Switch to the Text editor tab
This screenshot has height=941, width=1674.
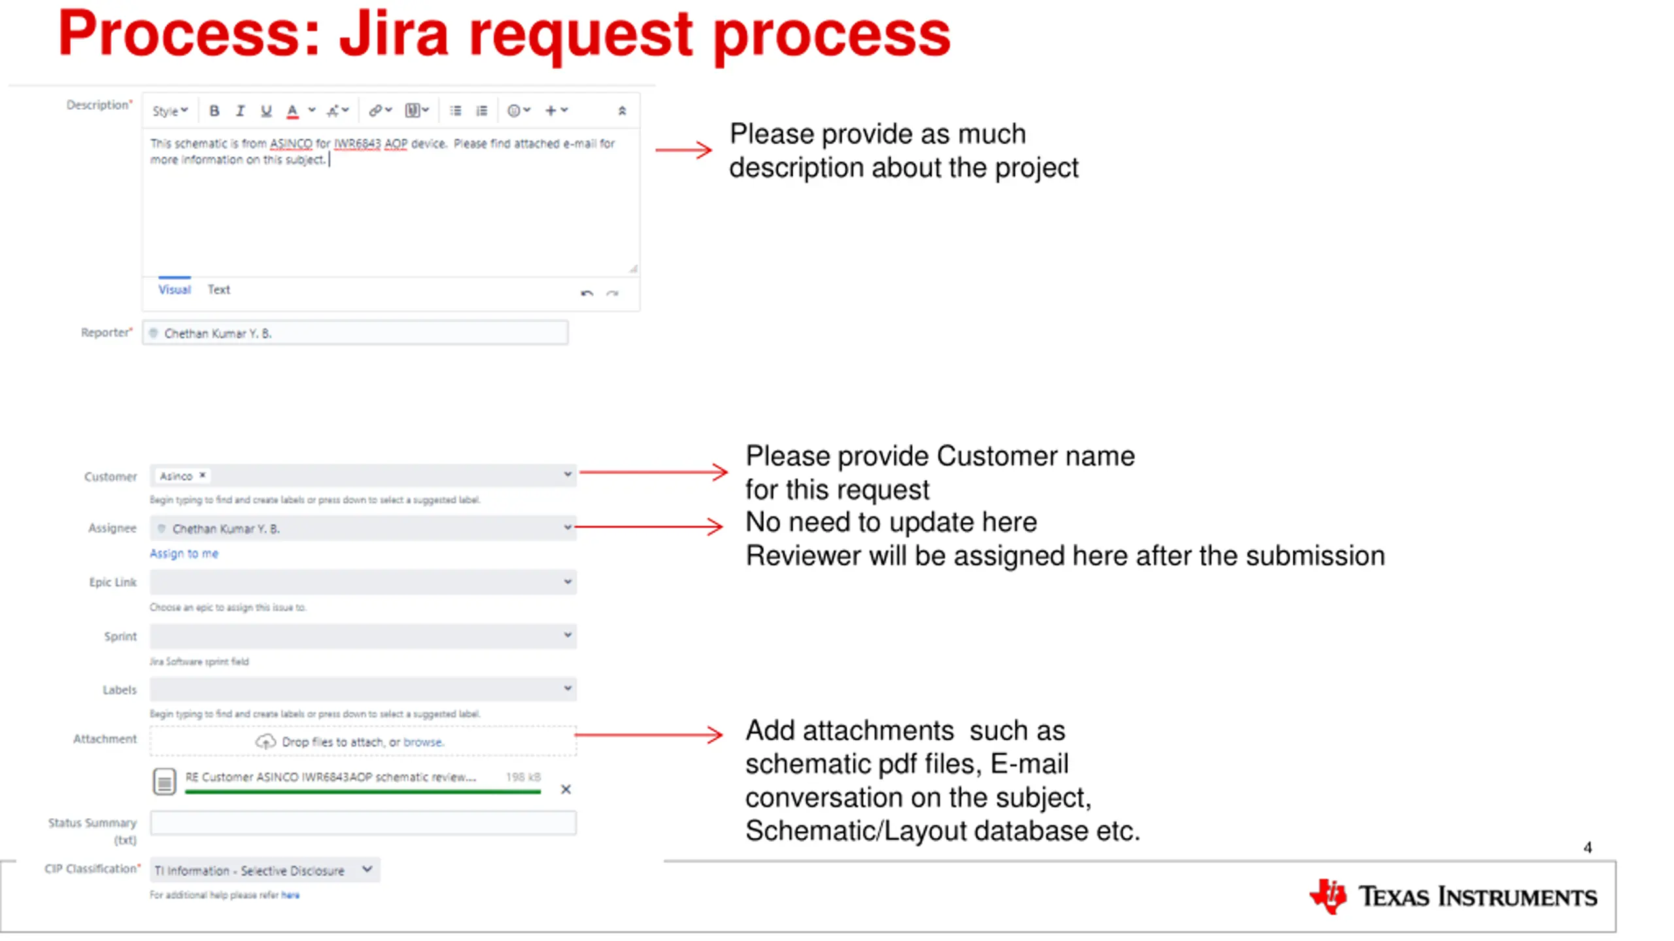[x=219, y=289]
